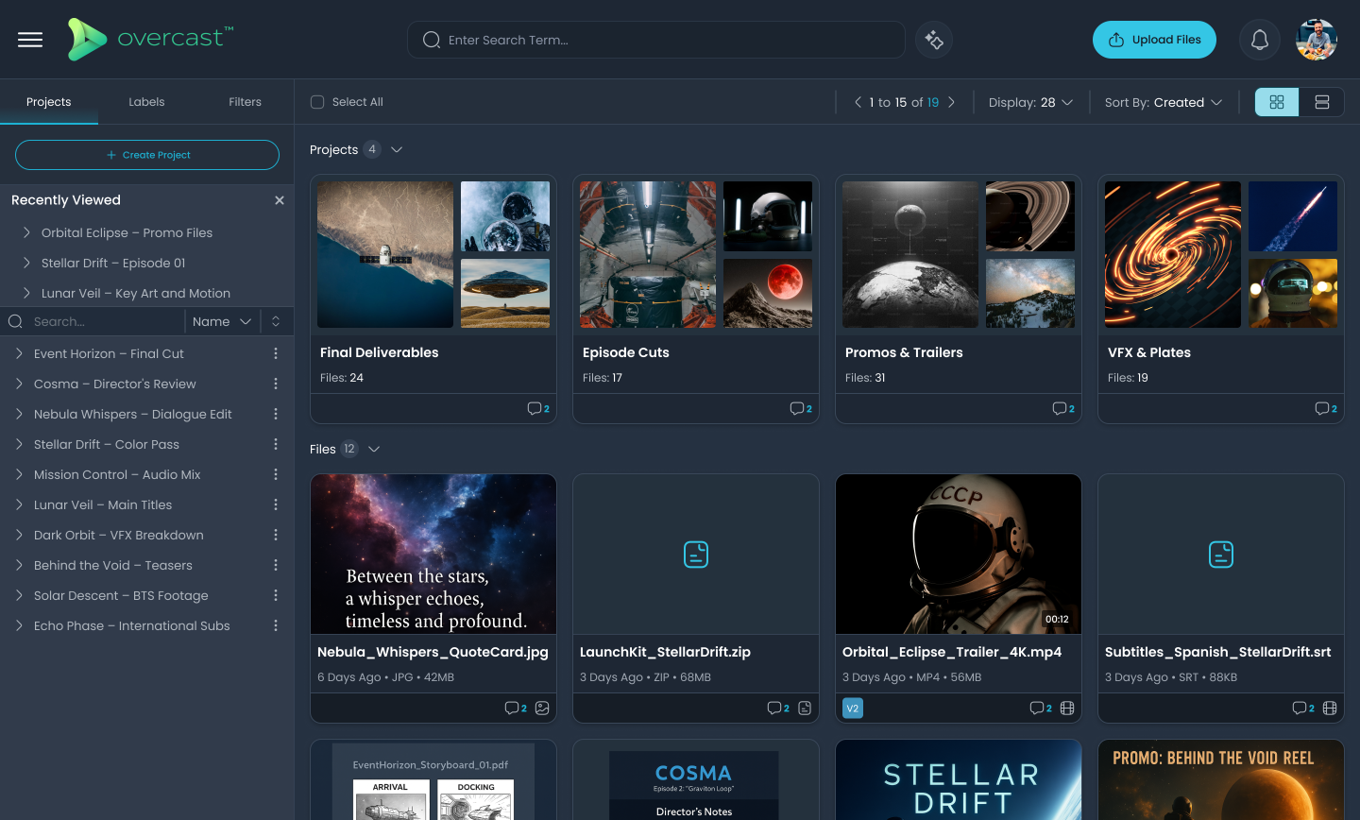Close the Recently Viewed section

(x=280, y=200)
